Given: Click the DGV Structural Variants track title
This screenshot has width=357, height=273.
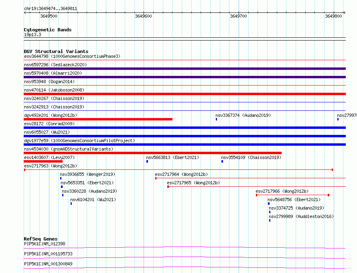Looking at the screenshot, I should (x=56, y=51).
